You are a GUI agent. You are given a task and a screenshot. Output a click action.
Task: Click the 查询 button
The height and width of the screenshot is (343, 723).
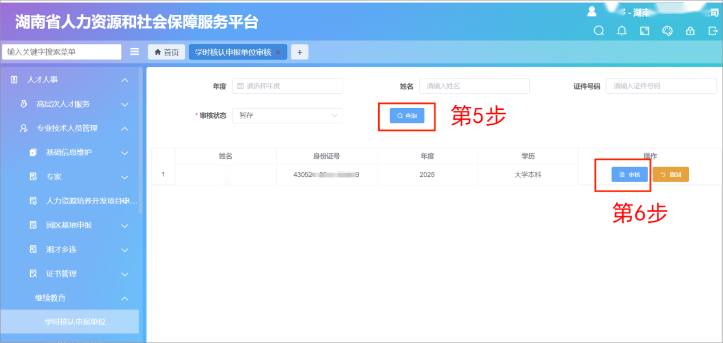tap(407, 116)
